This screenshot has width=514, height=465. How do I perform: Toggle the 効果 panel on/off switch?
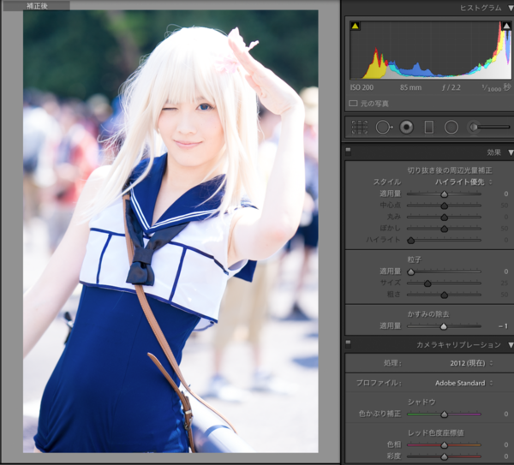348,151
